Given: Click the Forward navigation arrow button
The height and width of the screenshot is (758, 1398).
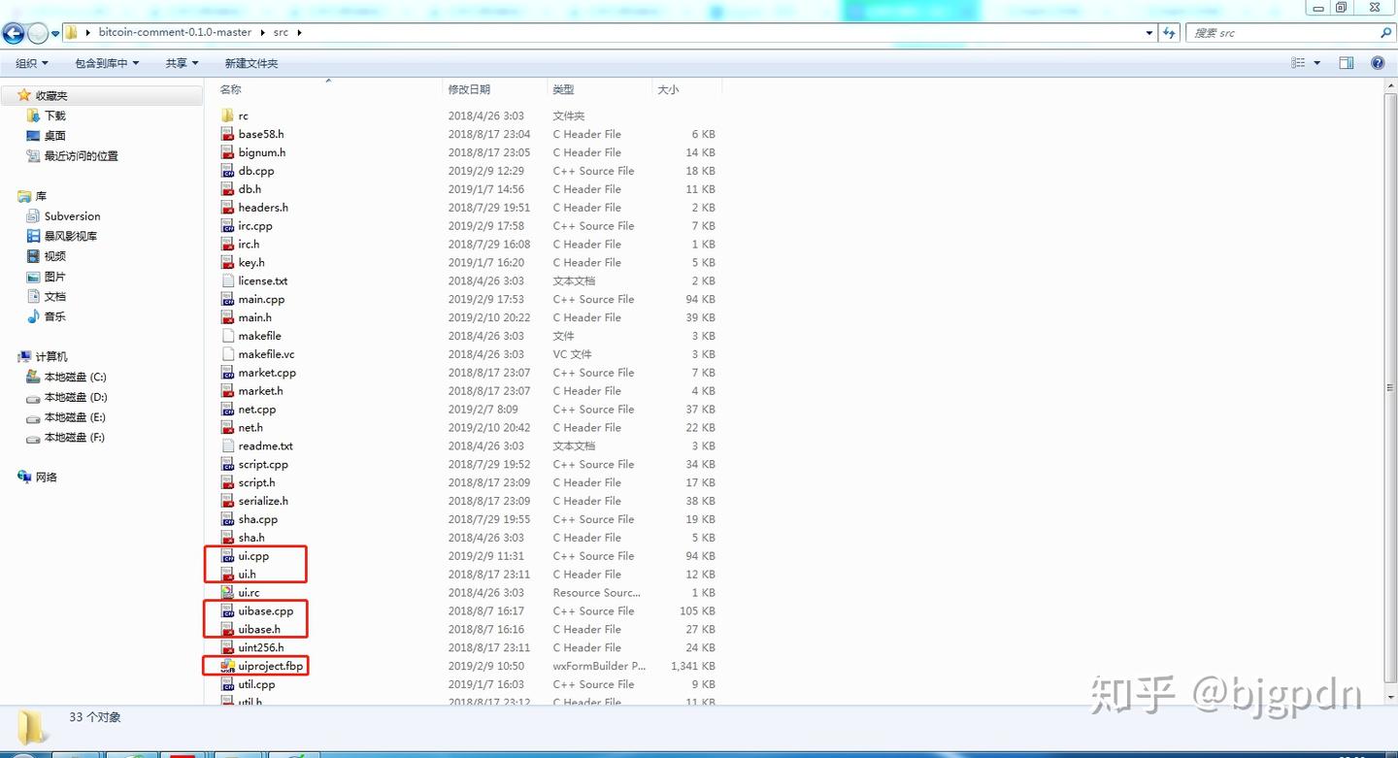Looking at the screenshot, I should tap(38, 33).
